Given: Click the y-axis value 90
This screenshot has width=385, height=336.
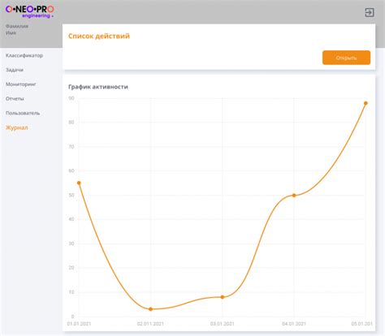Looking at the screenshot, I should pos(71,98).
